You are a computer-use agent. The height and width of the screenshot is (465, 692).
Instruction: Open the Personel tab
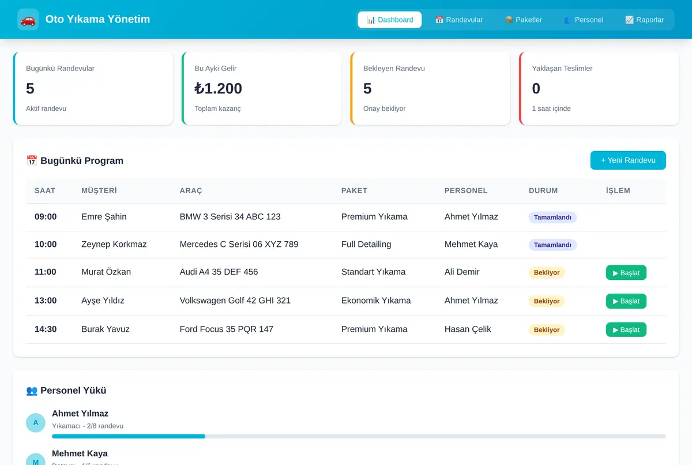584,20
